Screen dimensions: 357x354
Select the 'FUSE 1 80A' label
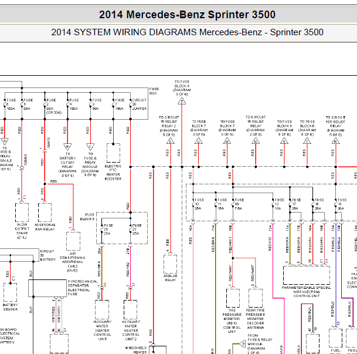[28, 104]
